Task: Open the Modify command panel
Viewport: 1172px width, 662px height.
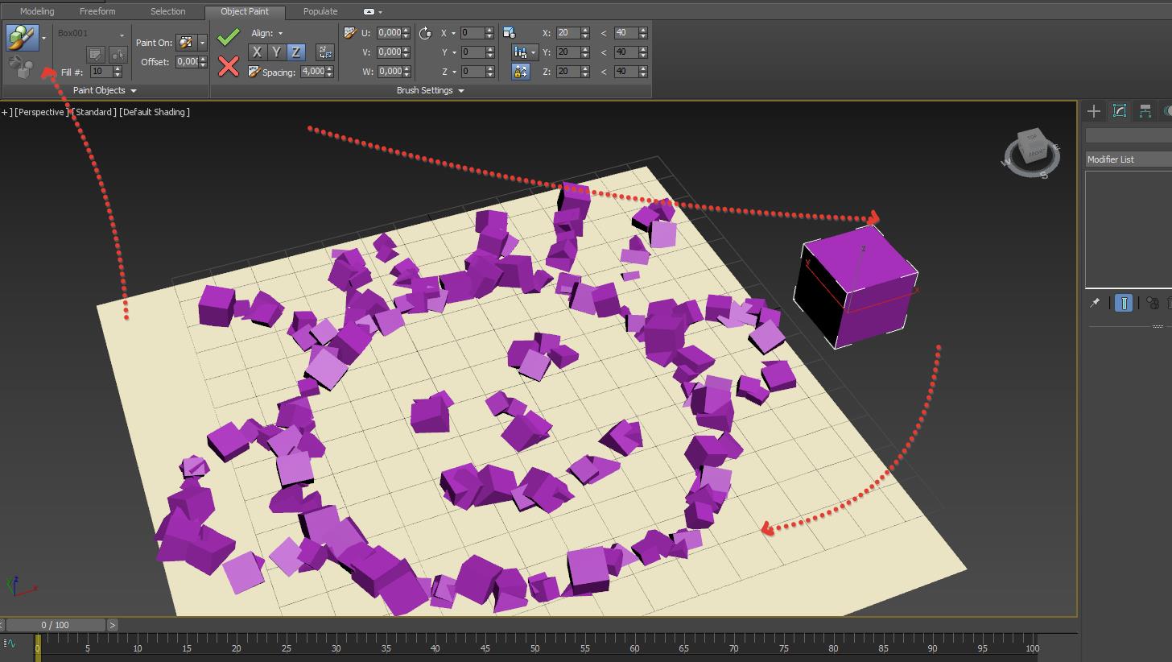Action: [1120, 111]
